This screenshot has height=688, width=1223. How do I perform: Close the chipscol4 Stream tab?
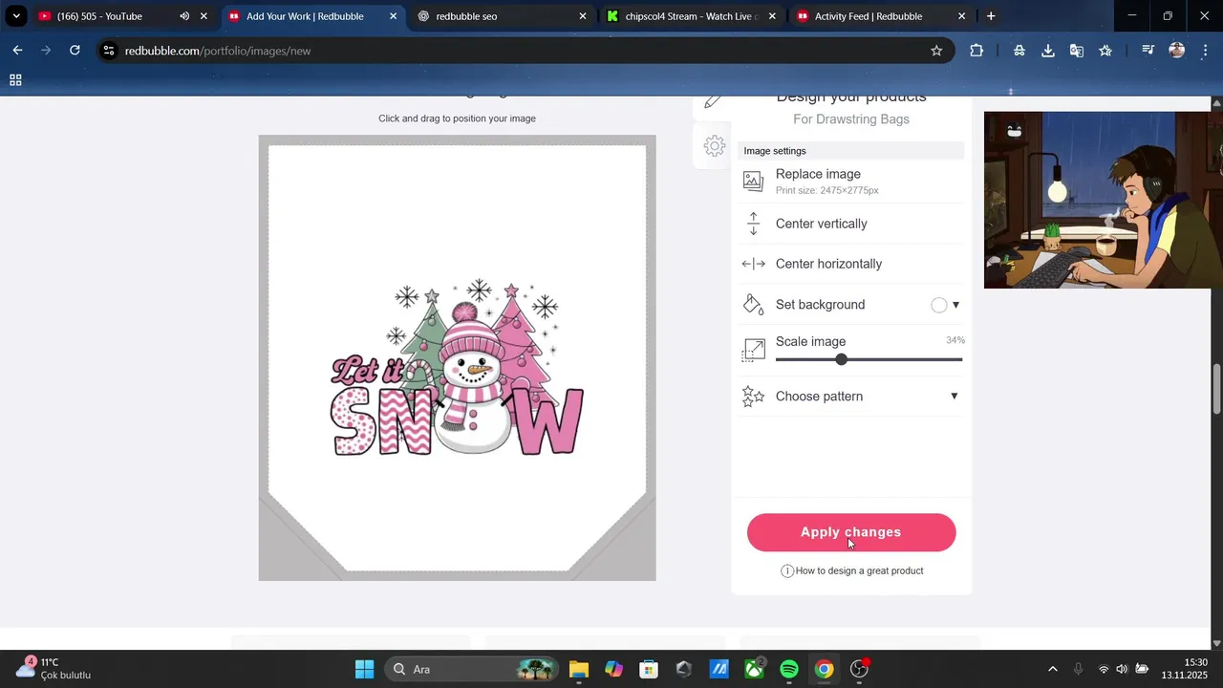point(772,16)
